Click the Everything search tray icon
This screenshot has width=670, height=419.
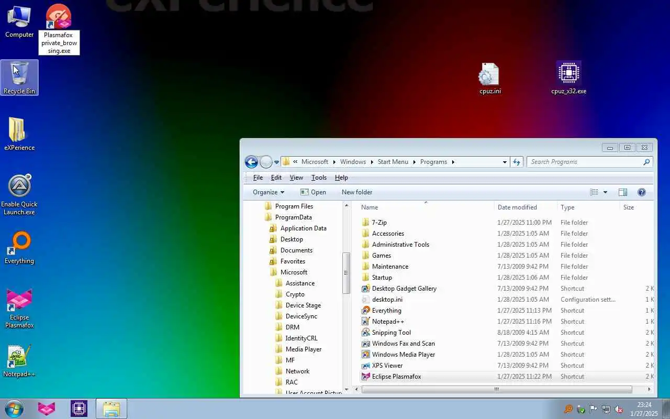(568, 409)
